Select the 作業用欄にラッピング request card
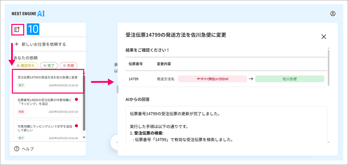The height and width of the screenshot is (165, 348). [x=45, y=130]
